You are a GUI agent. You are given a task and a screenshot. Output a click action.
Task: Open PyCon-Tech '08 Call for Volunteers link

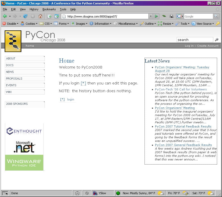[181, 89]
